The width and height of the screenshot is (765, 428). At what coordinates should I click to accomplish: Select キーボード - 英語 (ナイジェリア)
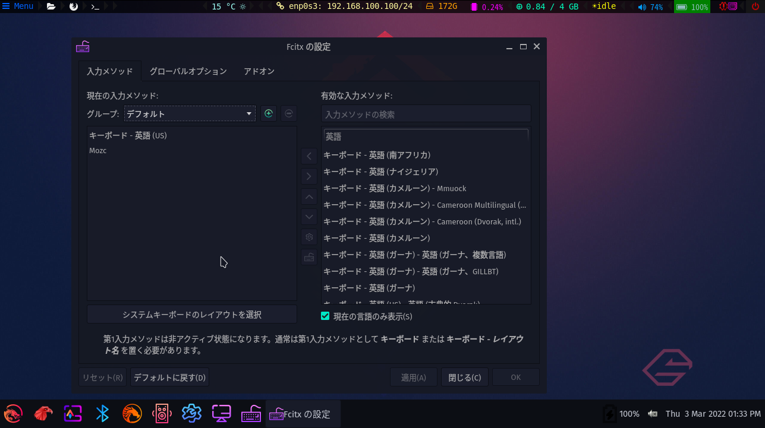tap(426, 172)
